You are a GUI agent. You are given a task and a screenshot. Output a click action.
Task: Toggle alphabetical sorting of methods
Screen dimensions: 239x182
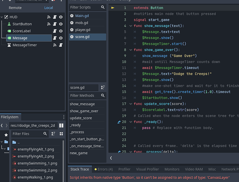pos(103,88)
